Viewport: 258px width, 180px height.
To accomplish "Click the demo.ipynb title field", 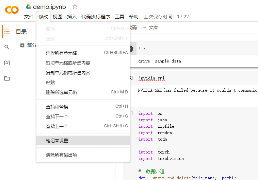I will (x=49, y=7).
